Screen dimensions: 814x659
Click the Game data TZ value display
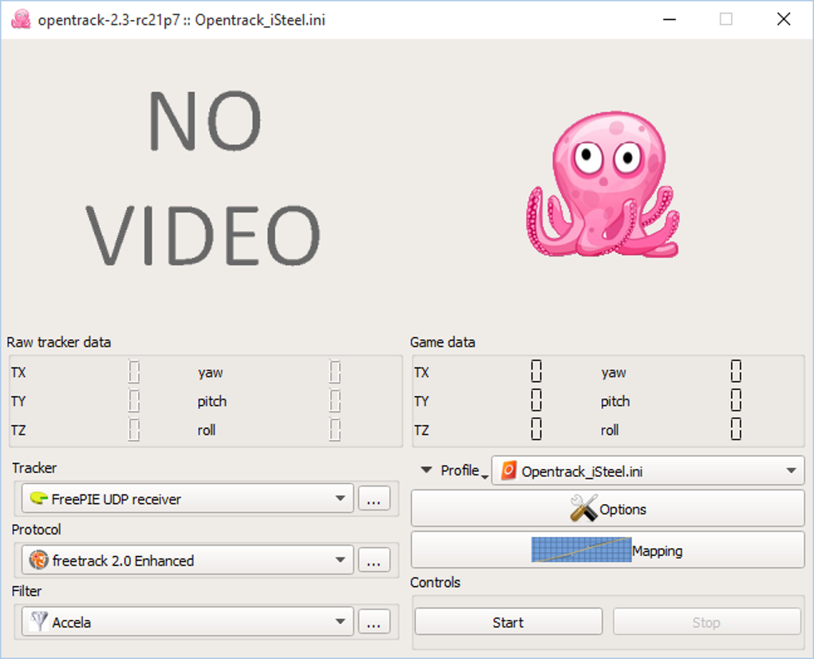(536, 429)
